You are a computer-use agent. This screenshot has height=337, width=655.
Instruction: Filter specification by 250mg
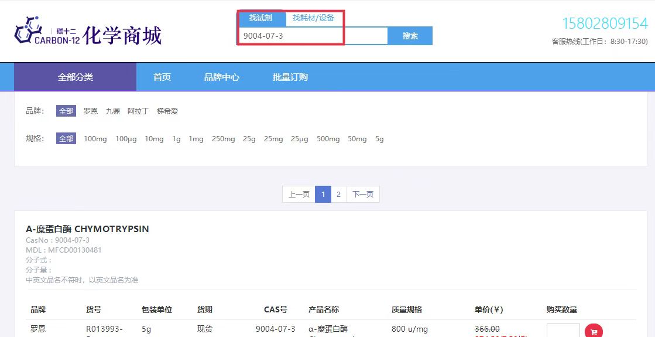[x=223, y=139]
